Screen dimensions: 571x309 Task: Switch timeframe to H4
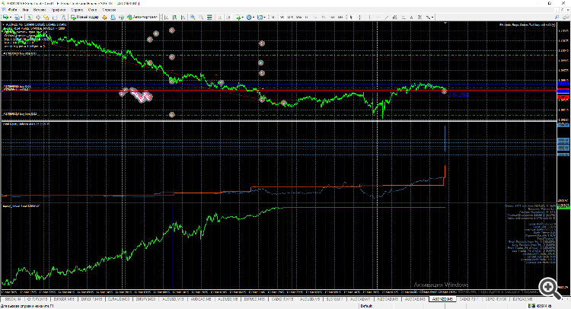tap(315, 17)
